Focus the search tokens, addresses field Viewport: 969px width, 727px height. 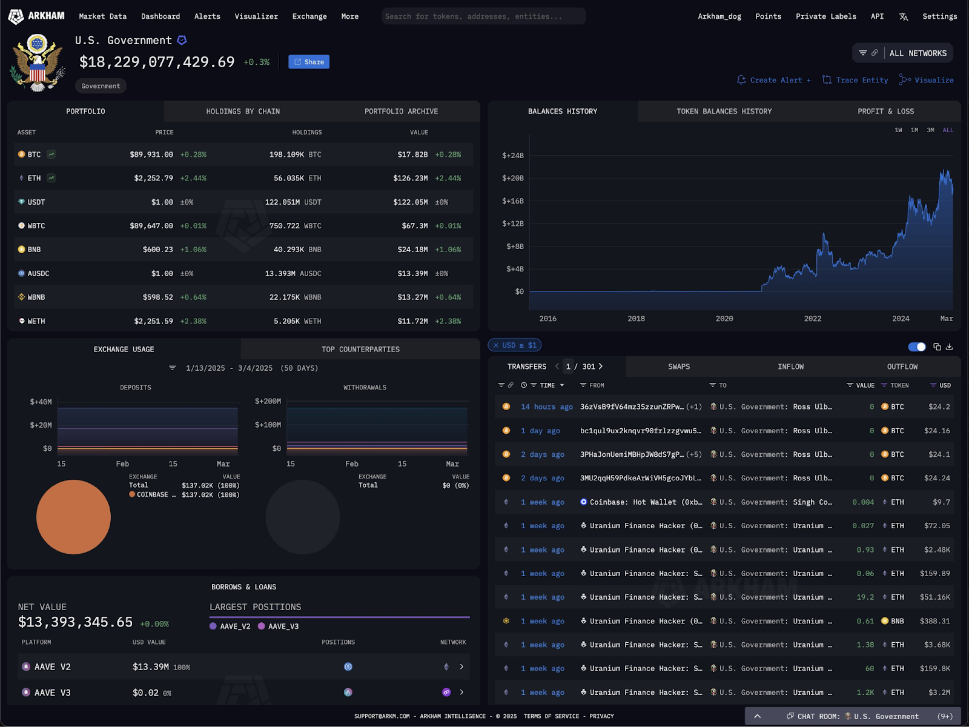484,16
